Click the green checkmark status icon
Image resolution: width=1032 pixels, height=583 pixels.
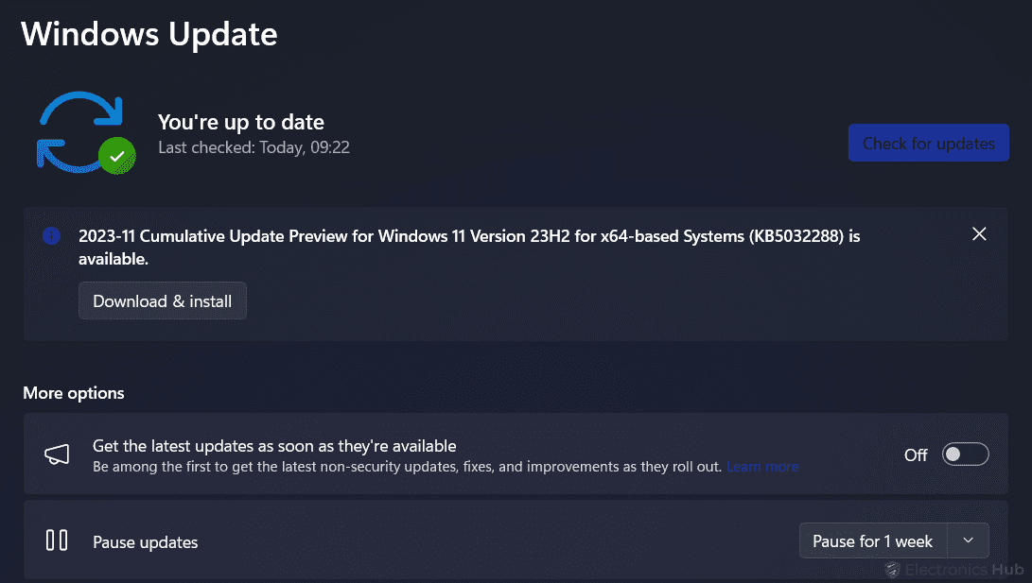pyautogui.click(x=116, y=155)
